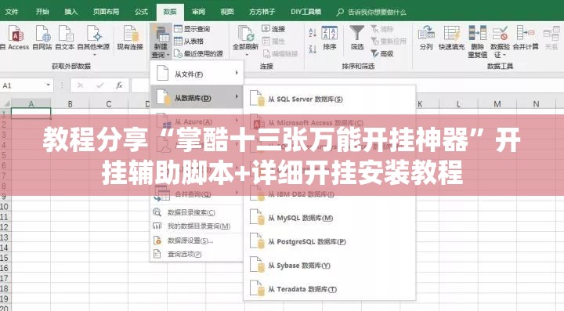564x311 pixels.
Task: Select row 15 header
Action: point(5,258)
